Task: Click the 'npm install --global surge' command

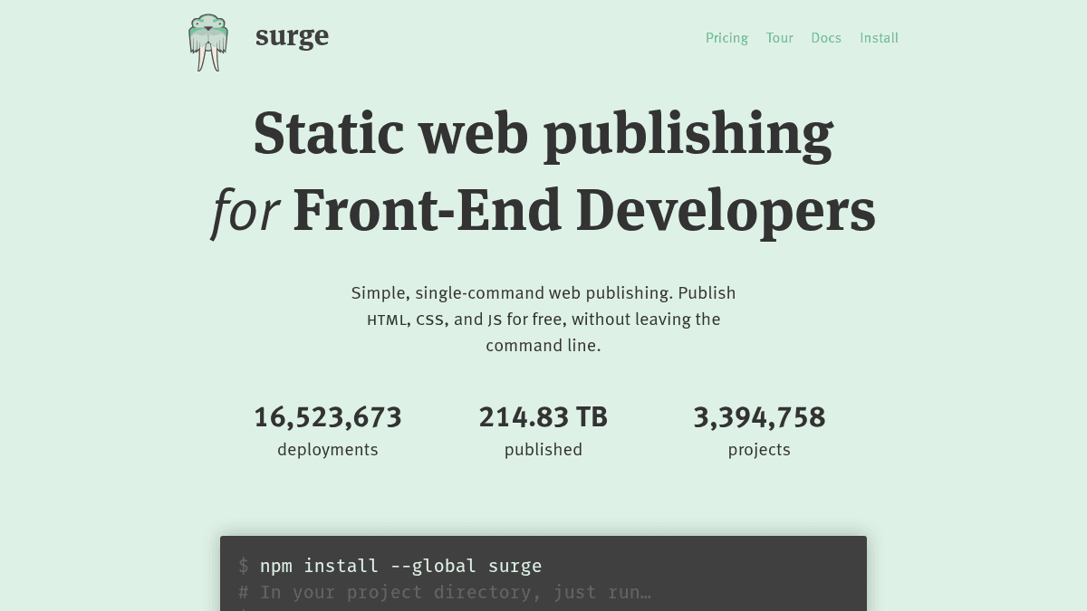Action: pyautogui.click(x=400, y=566)
